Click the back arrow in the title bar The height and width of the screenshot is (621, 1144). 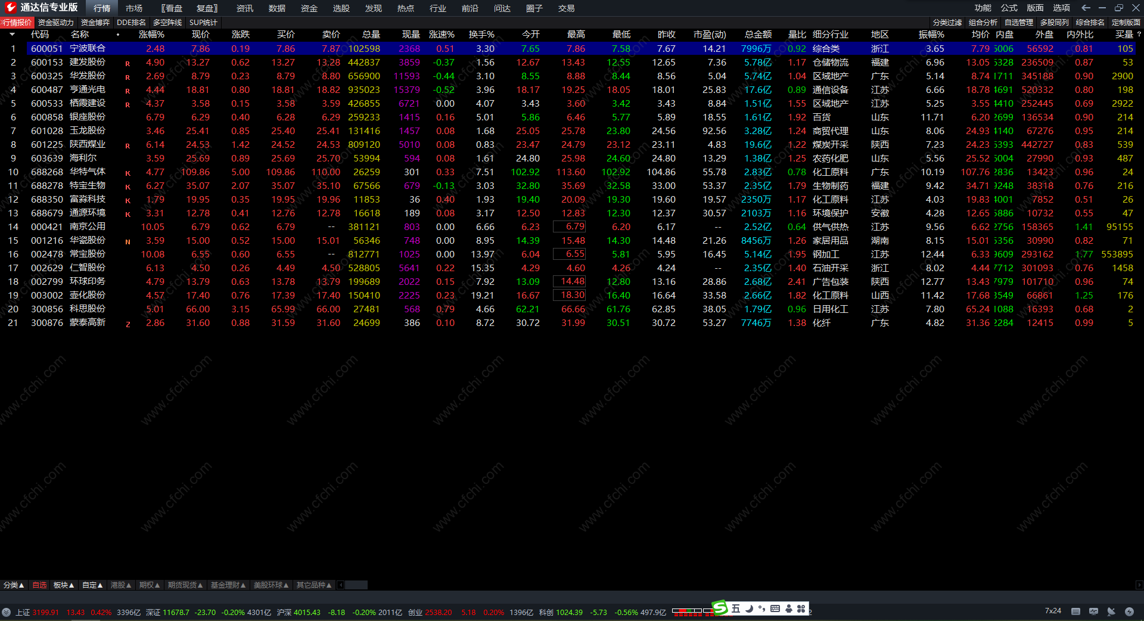click(1086, 8)
